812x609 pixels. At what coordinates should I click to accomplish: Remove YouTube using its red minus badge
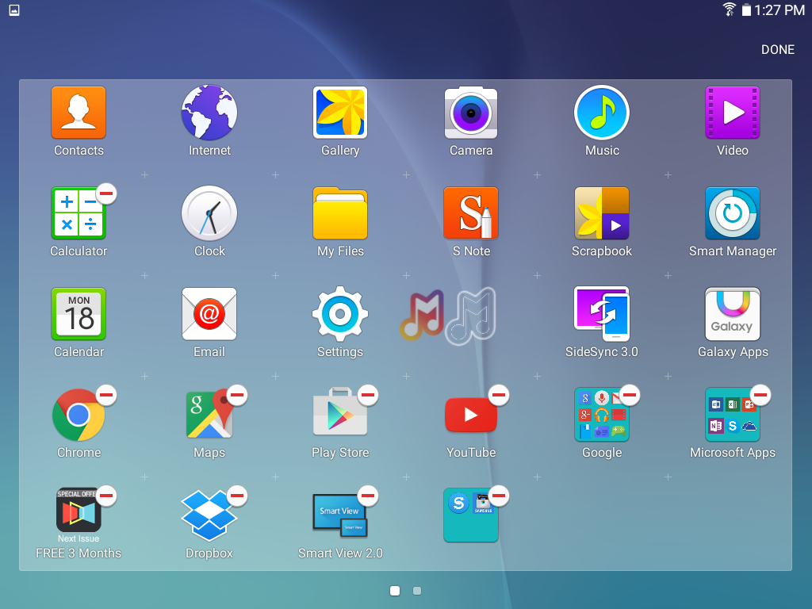click(x=499, y=395)
